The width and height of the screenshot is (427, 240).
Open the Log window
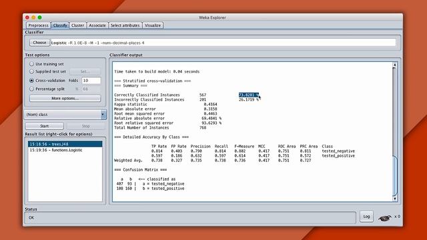(366, 217)
